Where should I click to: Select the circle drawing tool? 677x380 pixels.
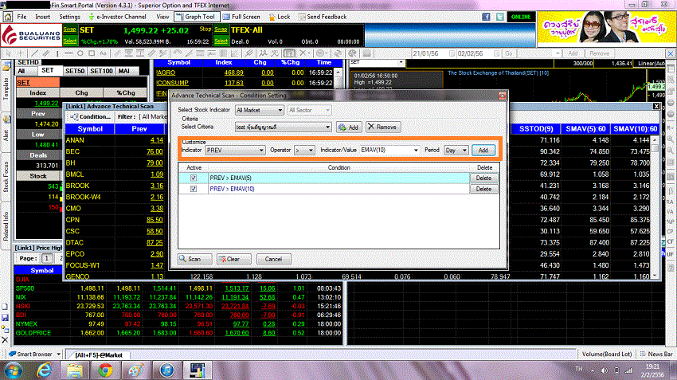click(80, 53)
